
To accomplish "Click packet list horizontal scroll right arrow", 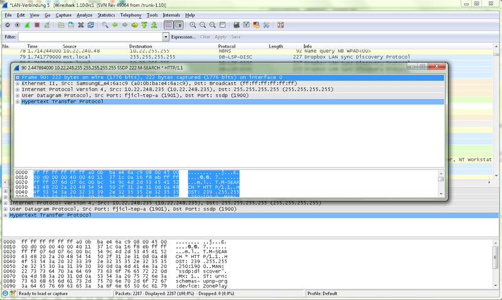I will (489, 182).
